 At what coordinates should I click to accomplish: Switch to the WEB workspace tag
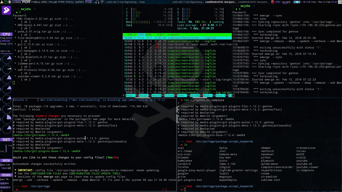17,2
